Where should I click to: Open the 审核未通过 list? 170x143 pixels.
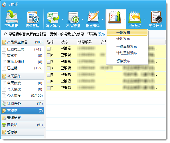(x=22, y=62)
